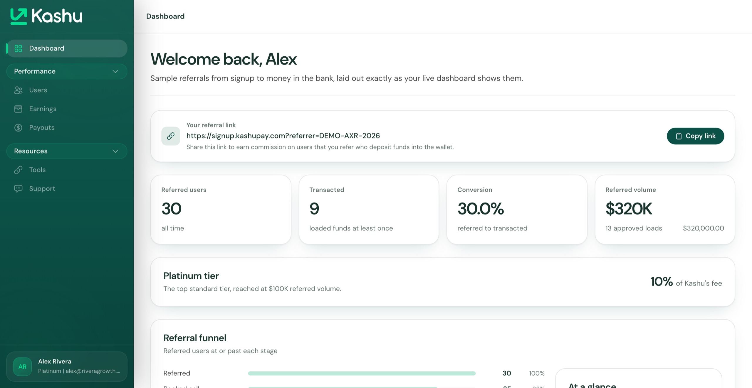Click the '100%' funnel percentage
Image resolution: width=752 pixels, height=388 pixels.
[537, 373]
